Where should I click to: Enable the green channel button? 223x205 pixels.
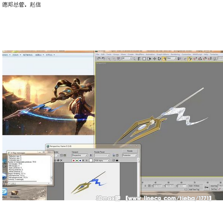coord(77,160)
